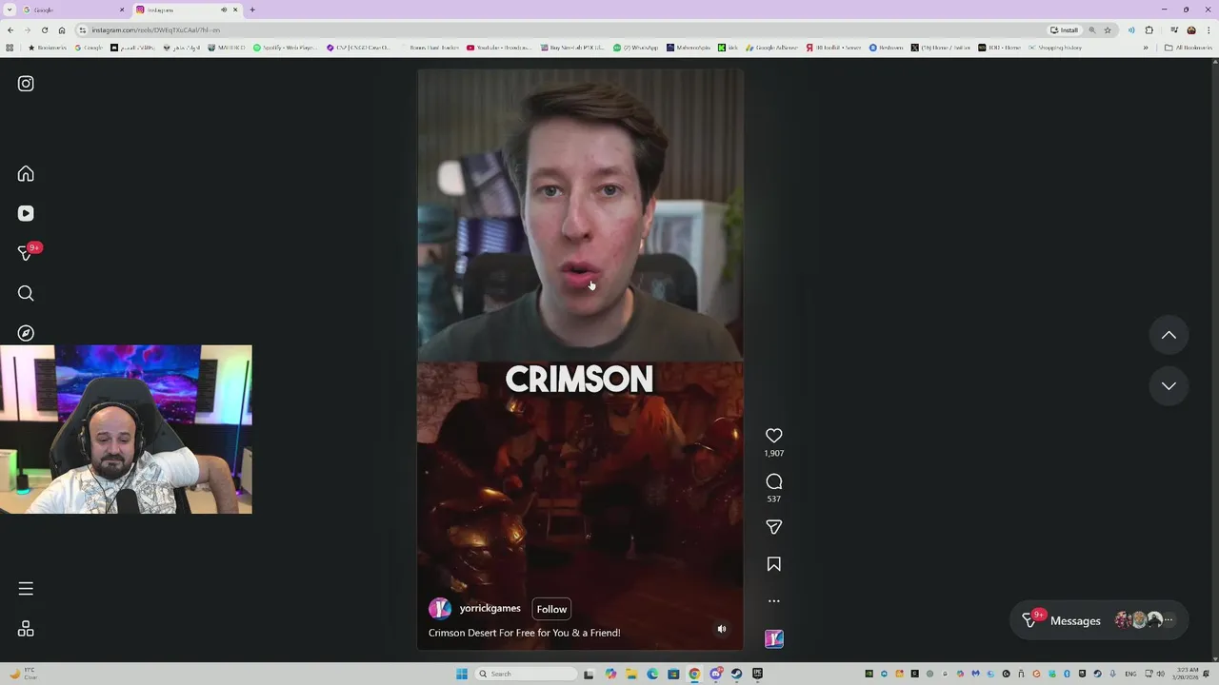Open Reels section in sidebar

[x=26, y=214]
